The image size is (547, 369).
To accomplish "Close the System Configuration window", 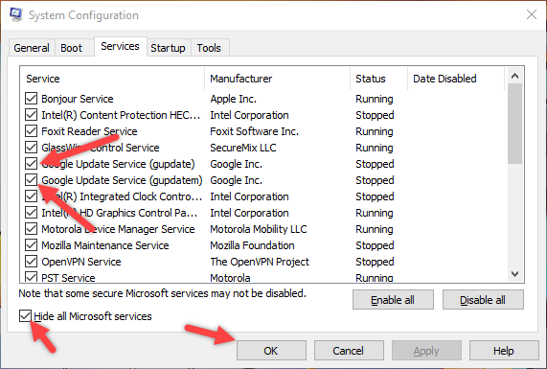I will (532, 14).
